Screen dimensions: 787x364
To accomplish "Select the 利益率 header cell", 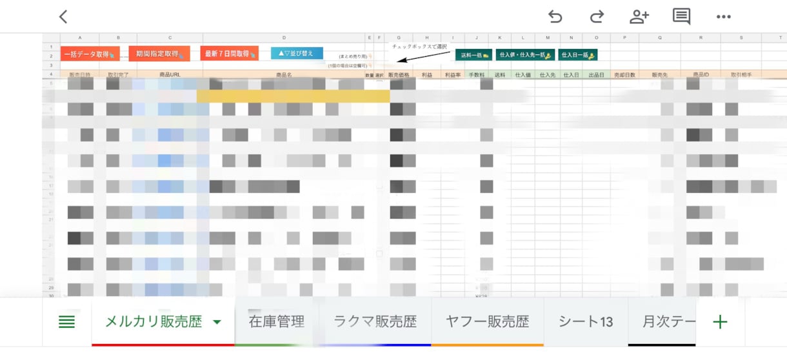I will [452, 75].
